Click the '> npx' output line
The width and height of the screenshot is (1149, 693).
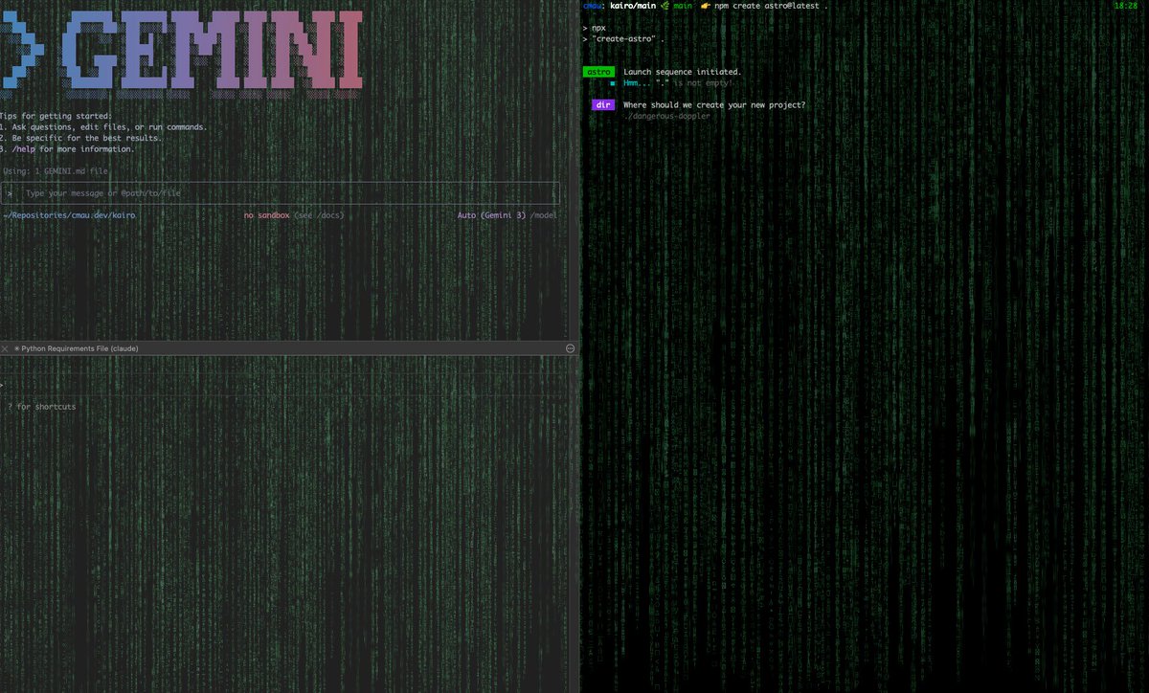click(x=595, y=28)
